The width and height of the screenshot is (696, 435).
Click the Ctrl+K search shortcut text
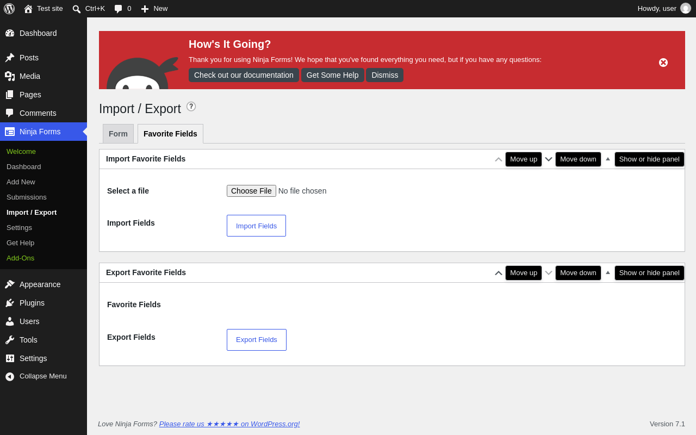point(95,9)
